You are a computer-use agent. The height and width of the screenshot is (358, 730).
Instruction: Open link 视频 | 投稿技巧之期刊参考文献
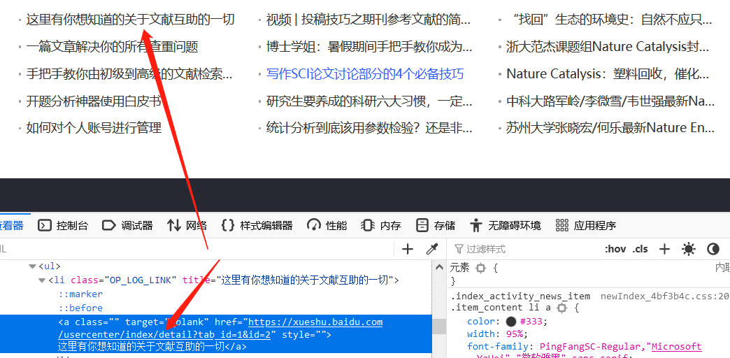[368, 20]
